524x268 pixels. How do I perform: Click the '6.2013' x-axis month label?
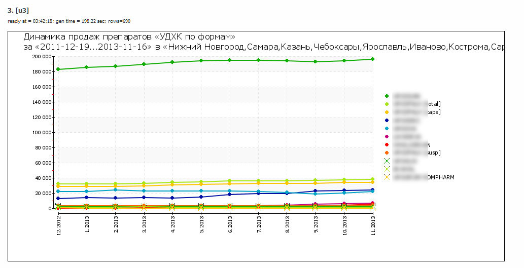230,222
